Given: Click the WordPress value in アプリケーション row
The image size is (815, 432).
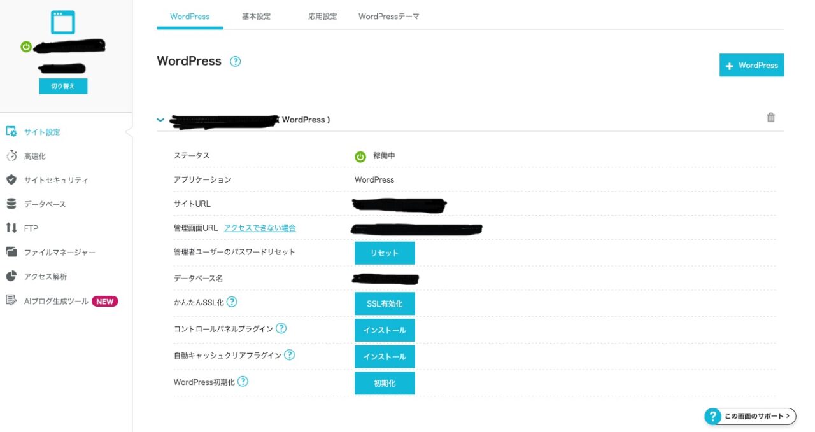Looking at the screenshot, I should [x=374, y=179].
